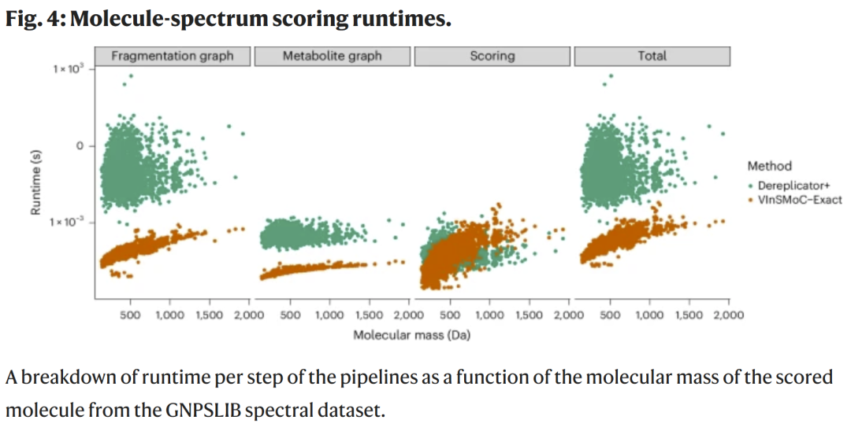
Task: Click the Molecular mass (Da) x-axis label
Action: click(412, 335)
